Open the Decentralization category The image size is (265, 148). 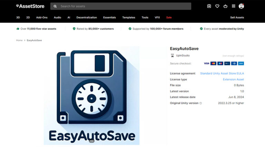click(87, 18)
